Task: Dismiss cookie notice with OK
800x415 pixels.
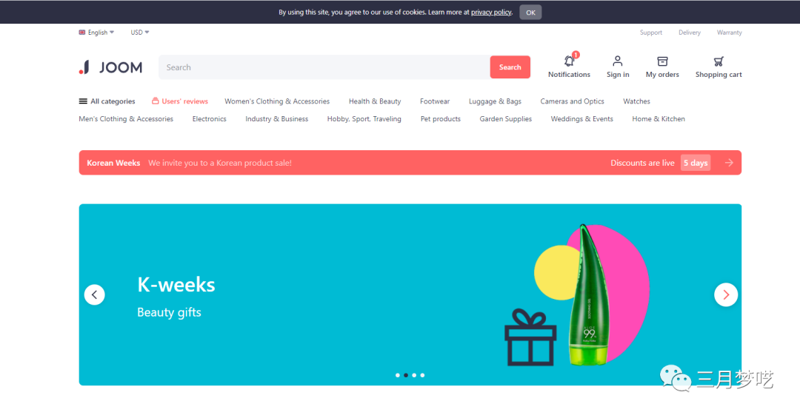Action: [530, 13]
